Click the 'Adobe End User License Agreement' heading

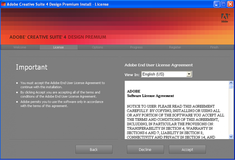(159, 65)
